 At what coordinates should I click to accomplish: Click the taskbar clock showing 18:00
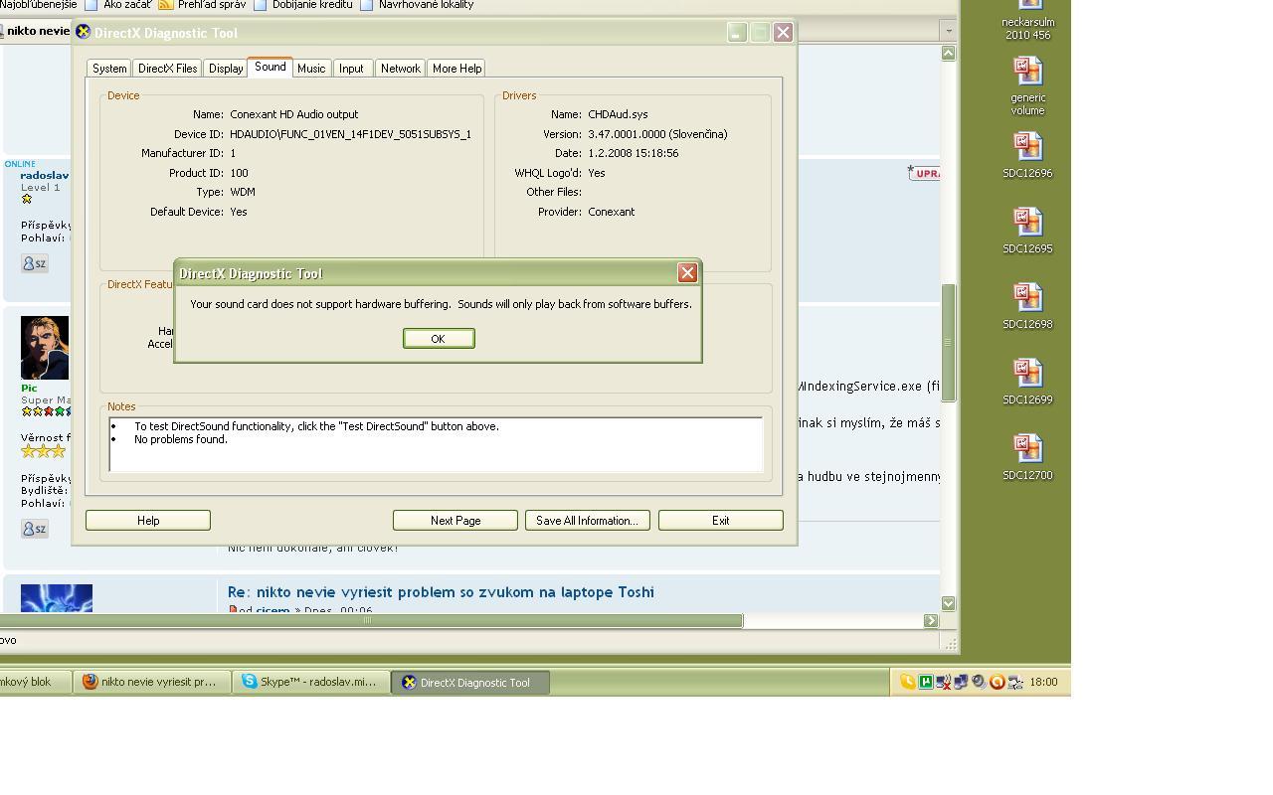[1043, 682]
